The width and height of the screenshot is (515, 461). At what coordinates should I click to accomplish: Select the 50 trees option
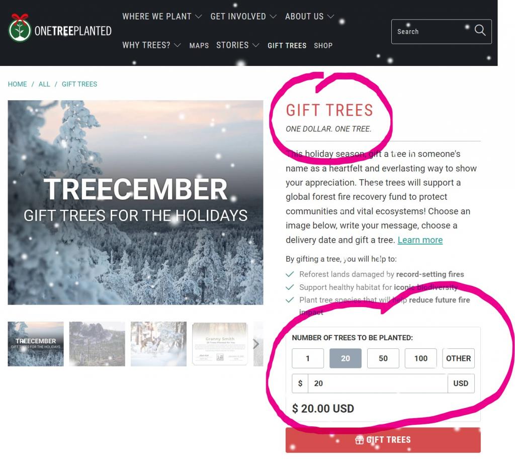click(x=383, y=358)
